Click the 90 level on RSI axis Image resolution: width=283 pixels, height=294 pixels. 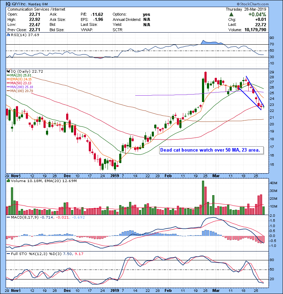coord(272,38)
